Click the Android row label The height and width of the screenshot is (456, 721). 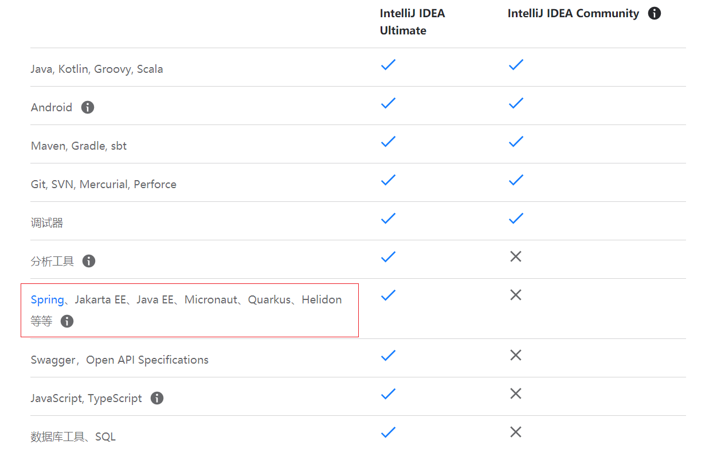tap(52, 107)
